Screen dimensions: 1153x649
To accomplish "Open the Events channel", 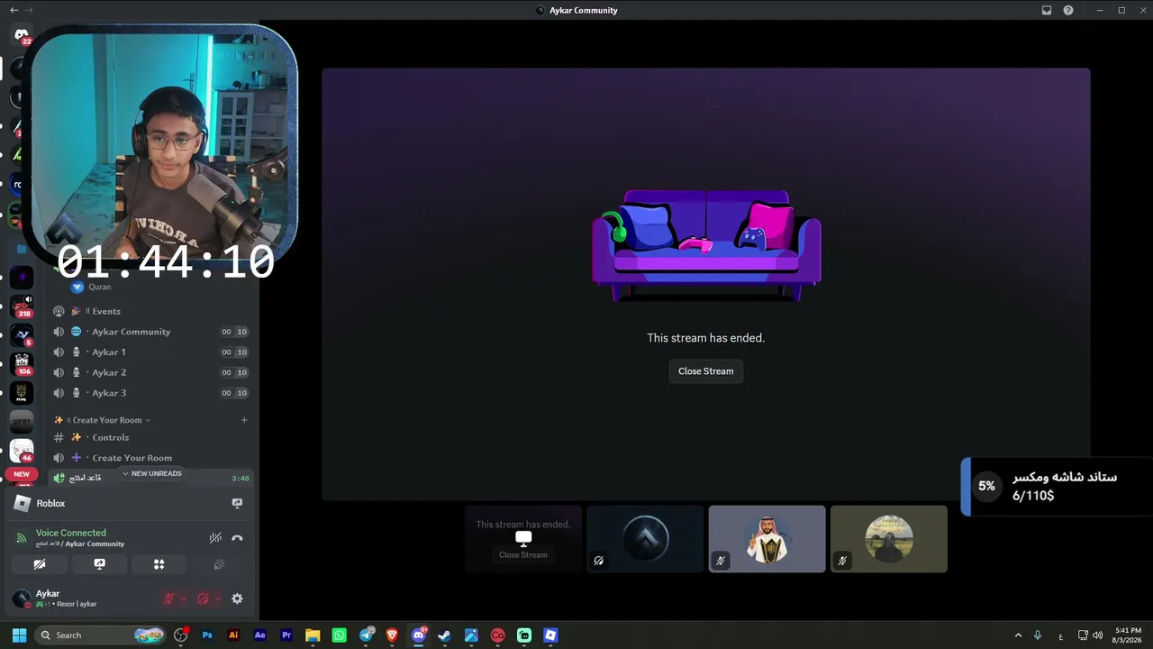I will coord(150,311).
